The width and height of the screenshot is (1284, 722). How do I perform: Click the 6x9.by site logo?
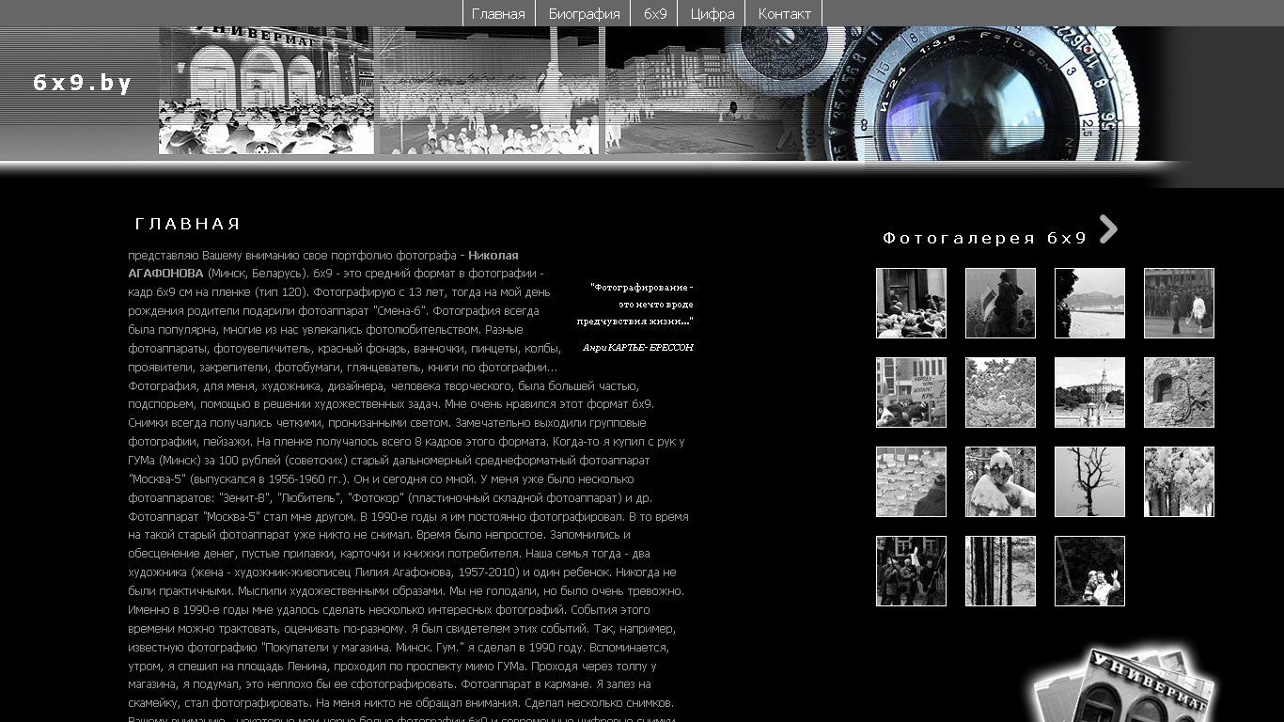[82, 84]
